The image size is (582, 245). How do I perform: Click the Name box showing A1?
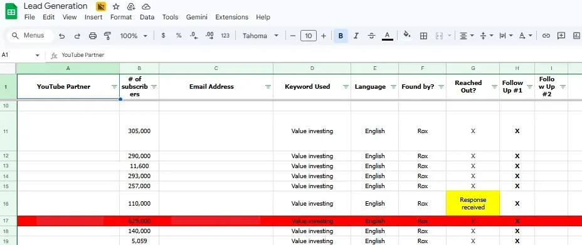coord(17,55)
